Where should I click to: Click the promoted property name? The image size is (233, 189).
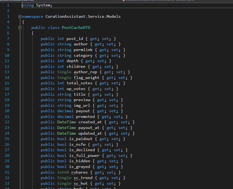click(x=86, y=117)
